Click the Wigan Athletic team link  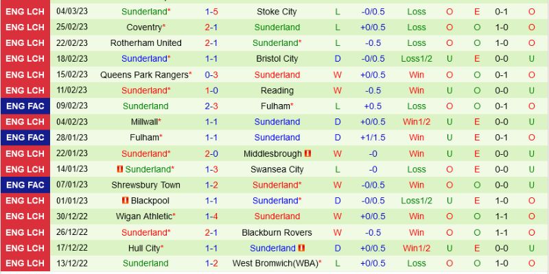click(145, 216)
